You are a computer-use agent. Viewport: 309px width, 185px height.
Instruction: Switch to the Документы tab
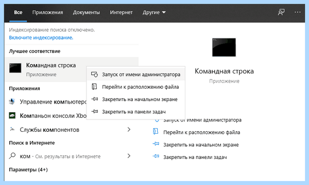(87, 12)
